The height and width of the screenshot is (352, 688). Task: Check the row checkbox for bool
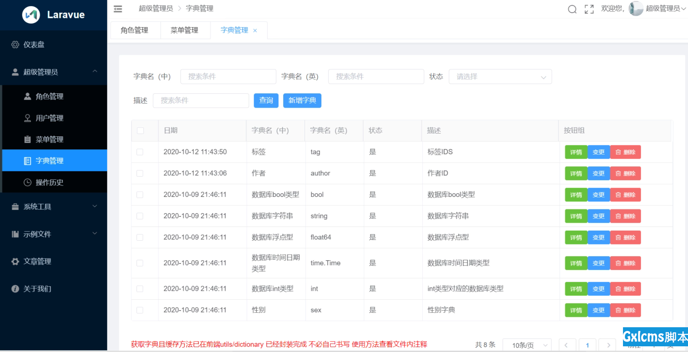(140, 195)
